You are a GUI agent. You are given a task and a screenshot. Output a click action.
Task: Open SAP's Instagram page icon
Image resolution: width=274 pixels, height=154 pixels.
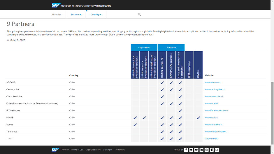point(207,150)
